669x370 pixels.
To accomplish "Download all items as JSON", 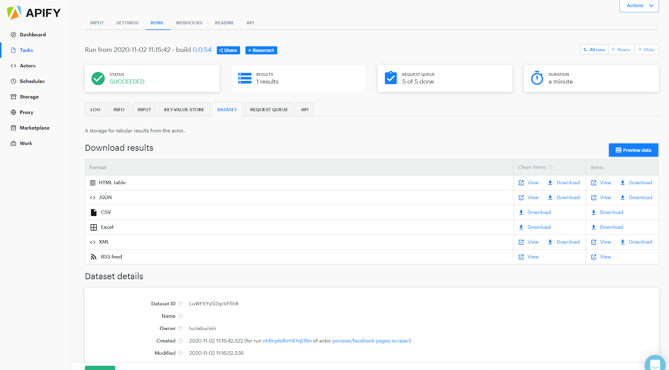I will point(636,198).
